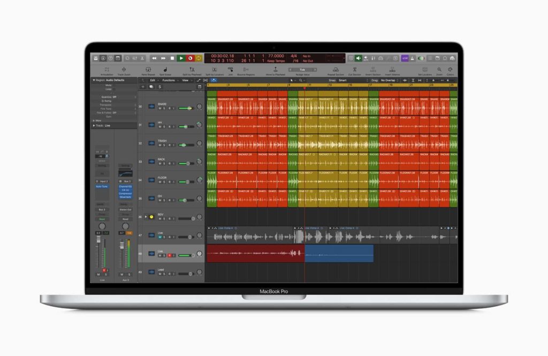Click the Note Repeat icon
The height and width of the screenshot is (356, 548).
coord(148,70)
